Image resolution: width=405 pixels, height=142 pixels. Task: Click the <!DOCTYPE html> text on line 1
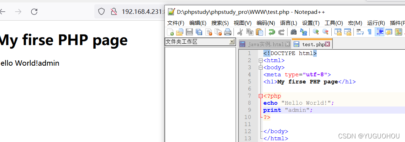point(290,53)
